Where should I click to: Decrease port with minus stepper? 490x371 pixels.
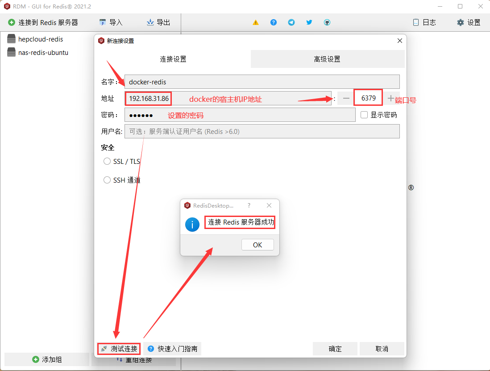pos(346,99)
